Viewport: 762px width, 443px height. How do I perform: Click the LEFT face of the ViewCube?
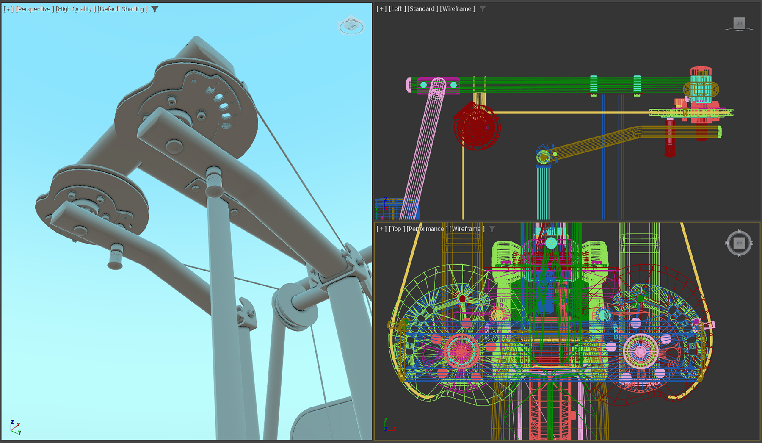739,23
